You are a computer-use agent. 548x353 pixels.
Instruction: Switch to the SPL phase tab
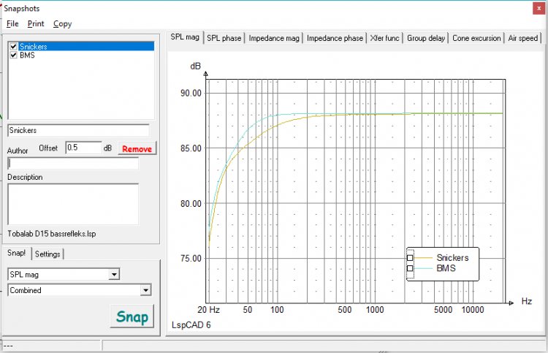[x=224, y=38]
